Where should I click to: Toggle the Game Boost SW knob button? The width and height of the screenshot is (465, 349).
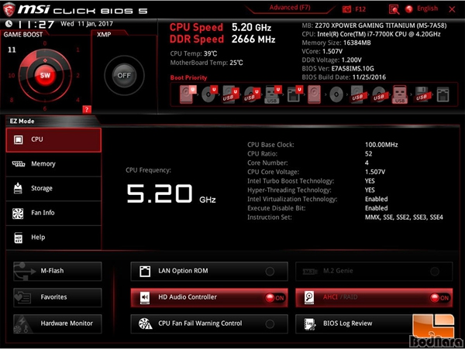point(45,75)
